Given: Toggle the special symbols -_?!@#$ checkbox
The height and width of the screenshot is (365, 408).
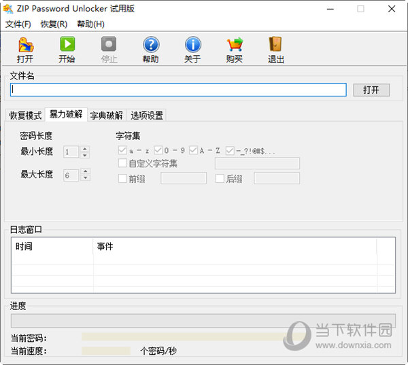Looking at the screenshot, I should click(230, 151).
